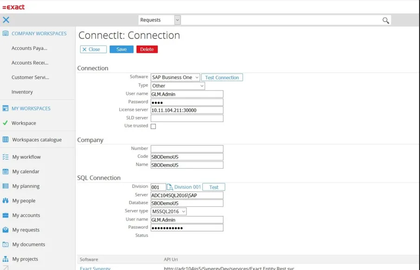This screenshot has width=420, height=270.
Task: Select Accounts Payable workspace menu item
Action: 29,48
